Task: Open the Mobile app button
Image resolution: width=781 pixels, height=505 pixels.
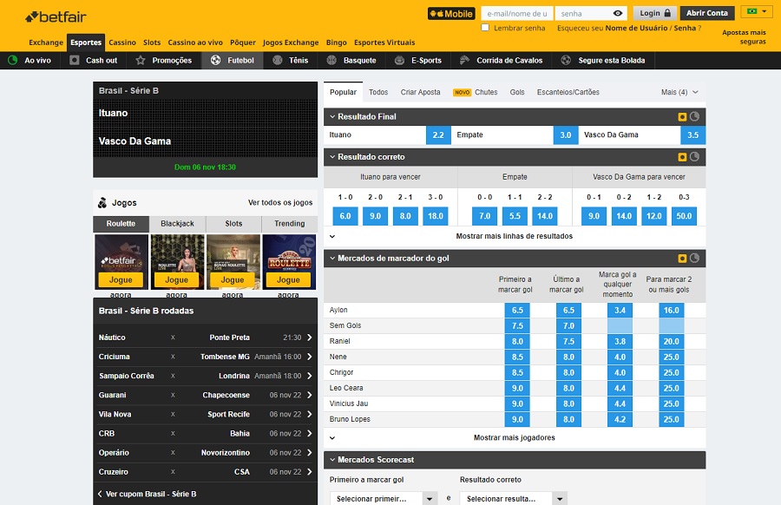Action: [x=451, y=14]
